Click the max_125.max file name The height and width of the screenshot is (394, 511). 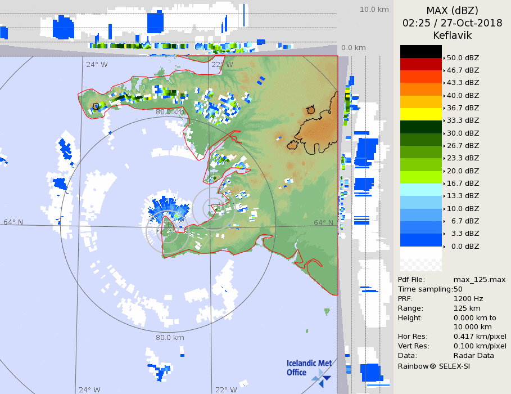480,280
